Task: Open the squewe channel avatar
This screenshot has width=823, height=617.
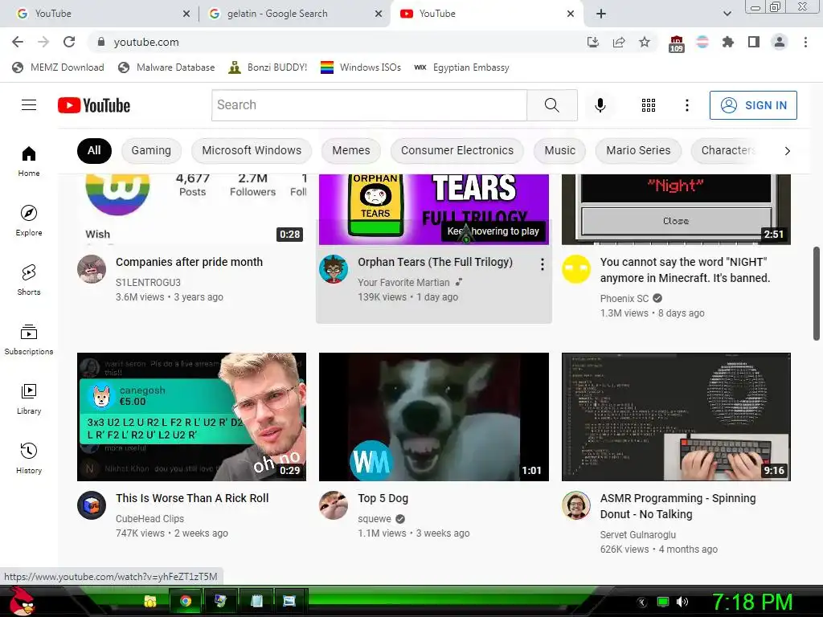Action: pyautogui.click(x=334, y=505)
